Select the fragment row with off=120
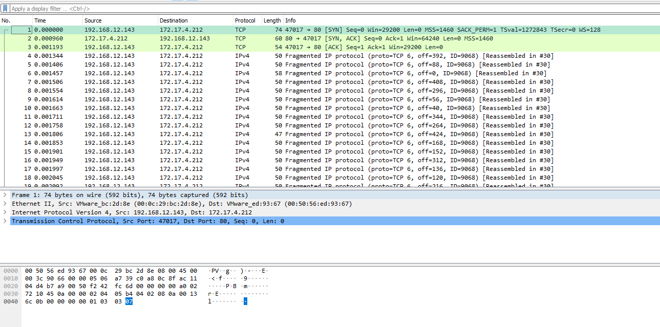The height and width of the screenshot is (327, 660). 330,178
